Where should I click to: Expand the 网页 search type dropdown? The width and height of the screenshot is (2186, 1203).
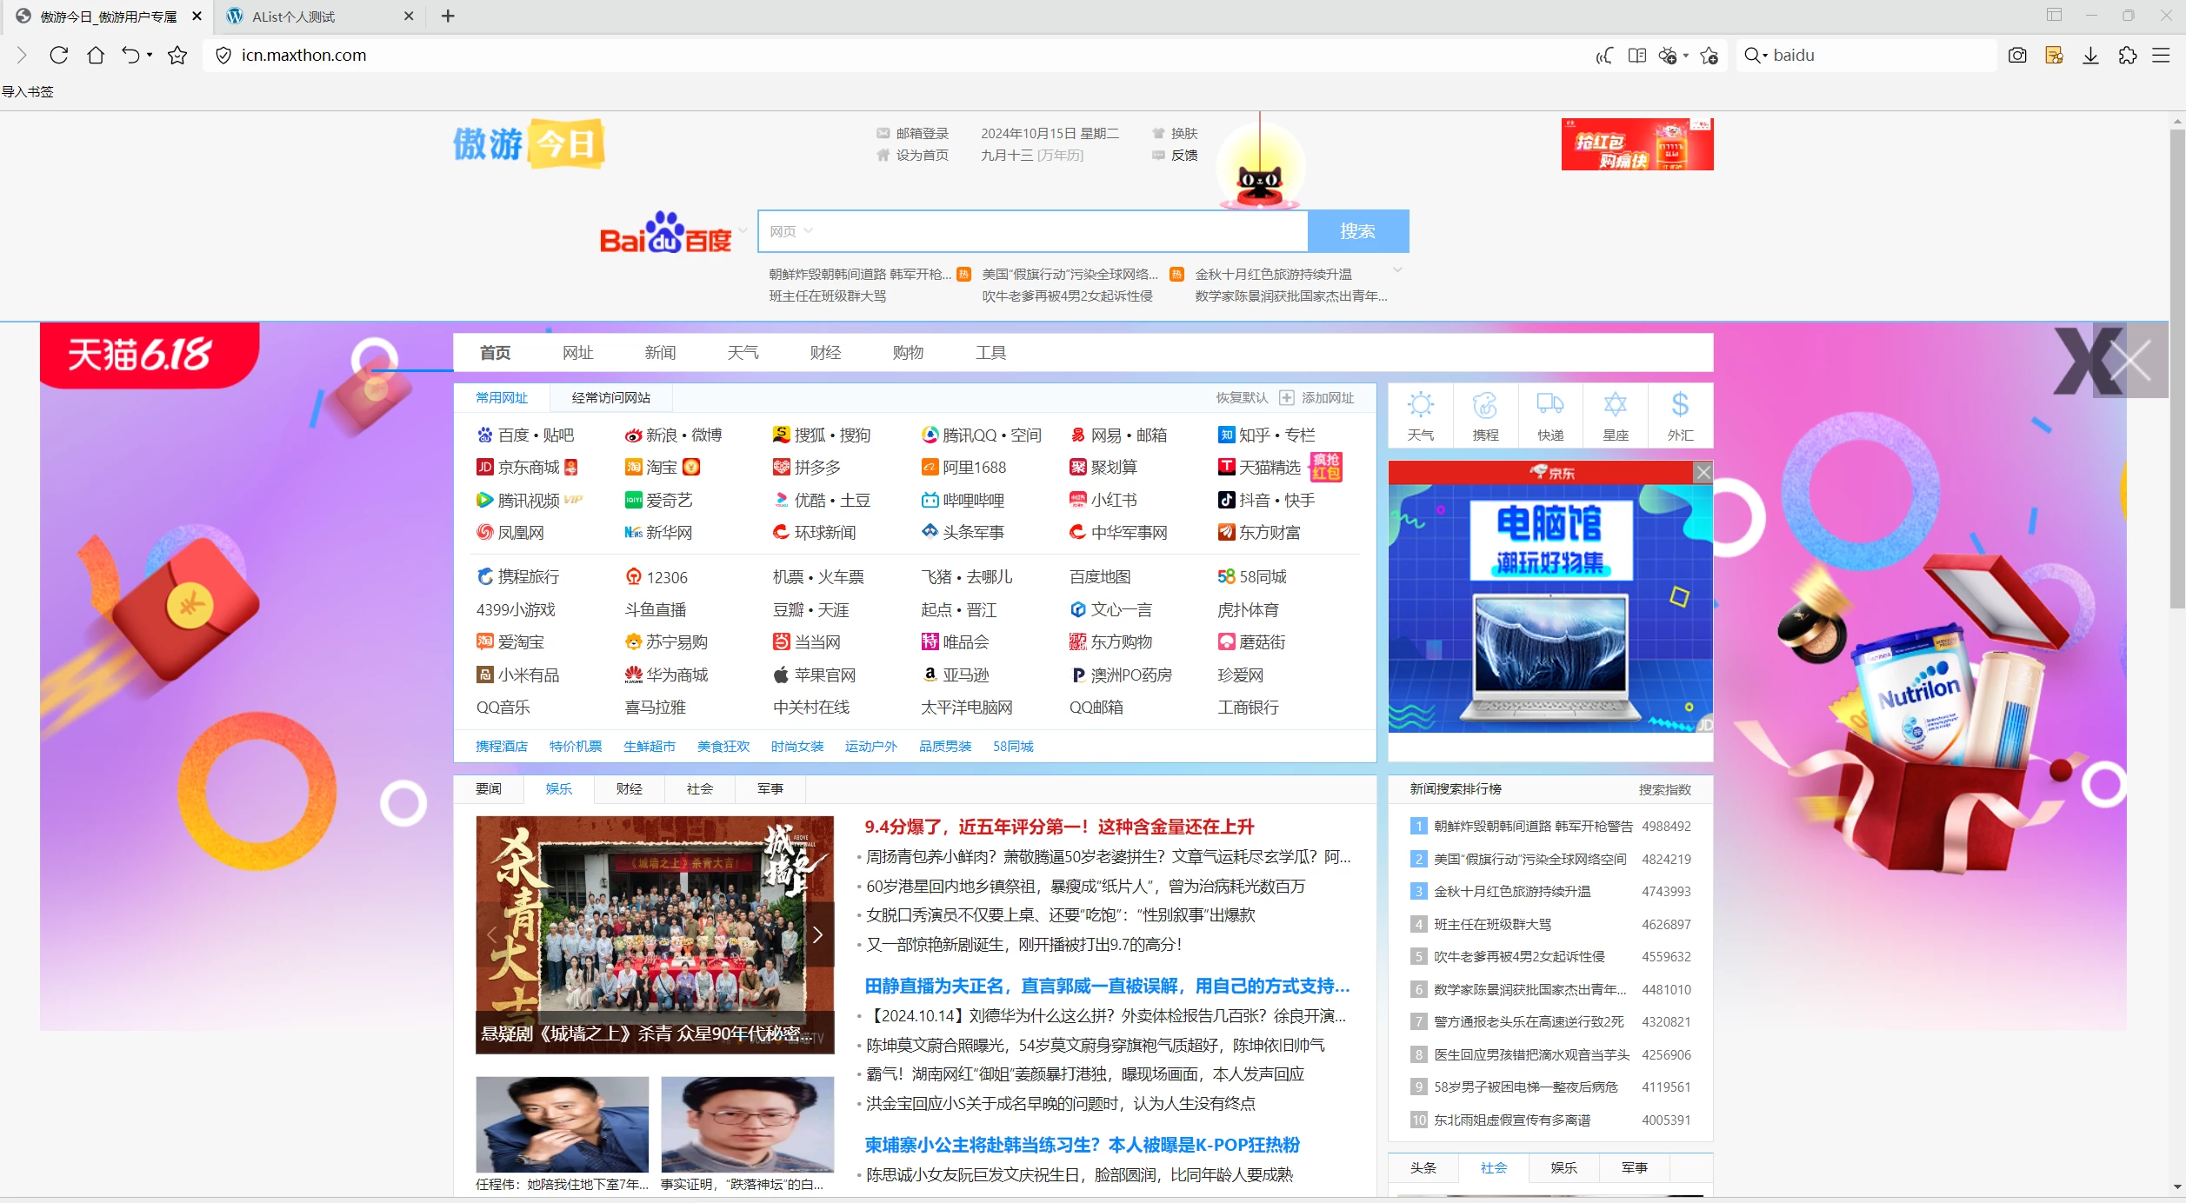pos(791,231)
